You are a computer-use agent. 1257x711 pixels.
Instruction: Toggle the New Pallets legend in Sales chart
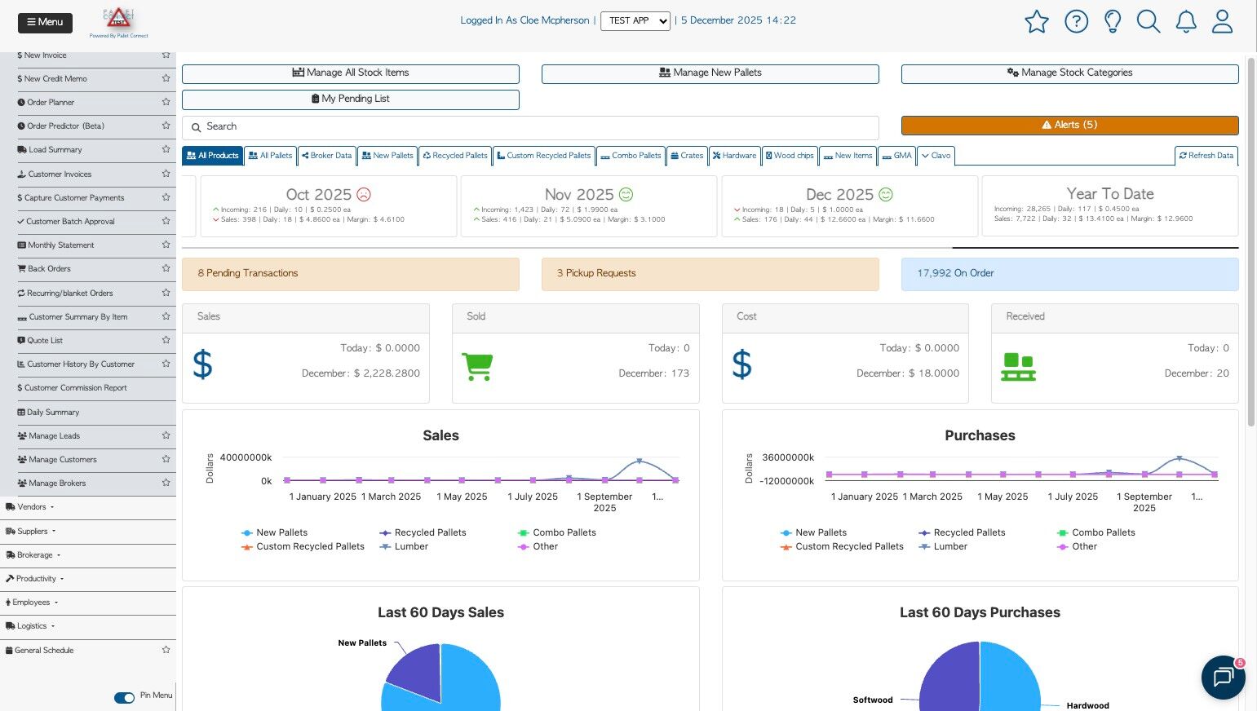point(275,532)
